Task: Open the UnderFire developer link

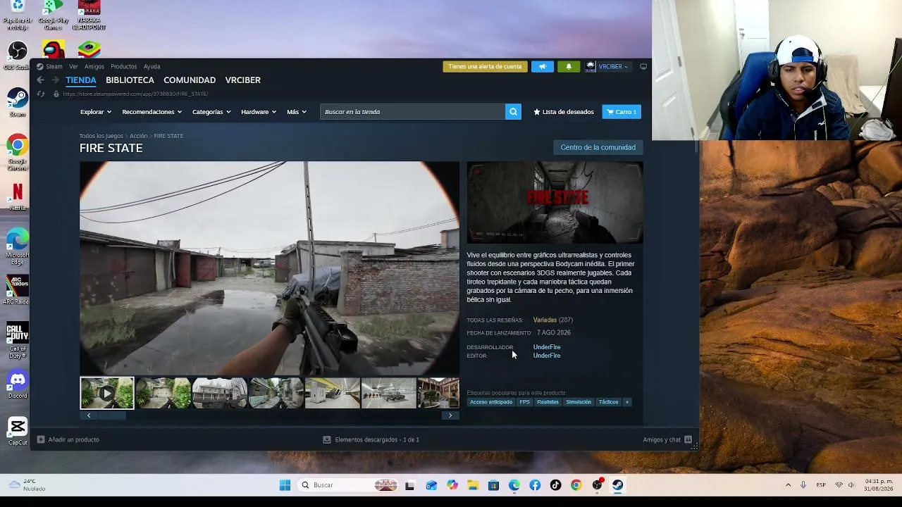Action: pos(547,347)
